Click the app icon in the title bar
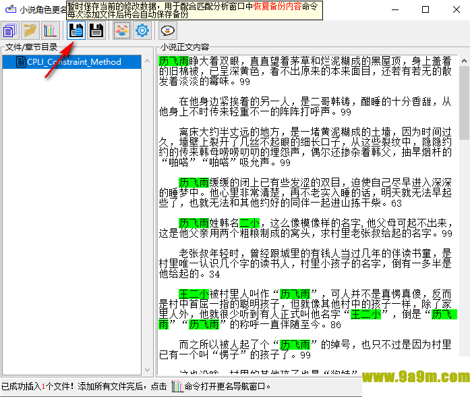470x397 pixels. pyautogui.click(x=11, y=9)
